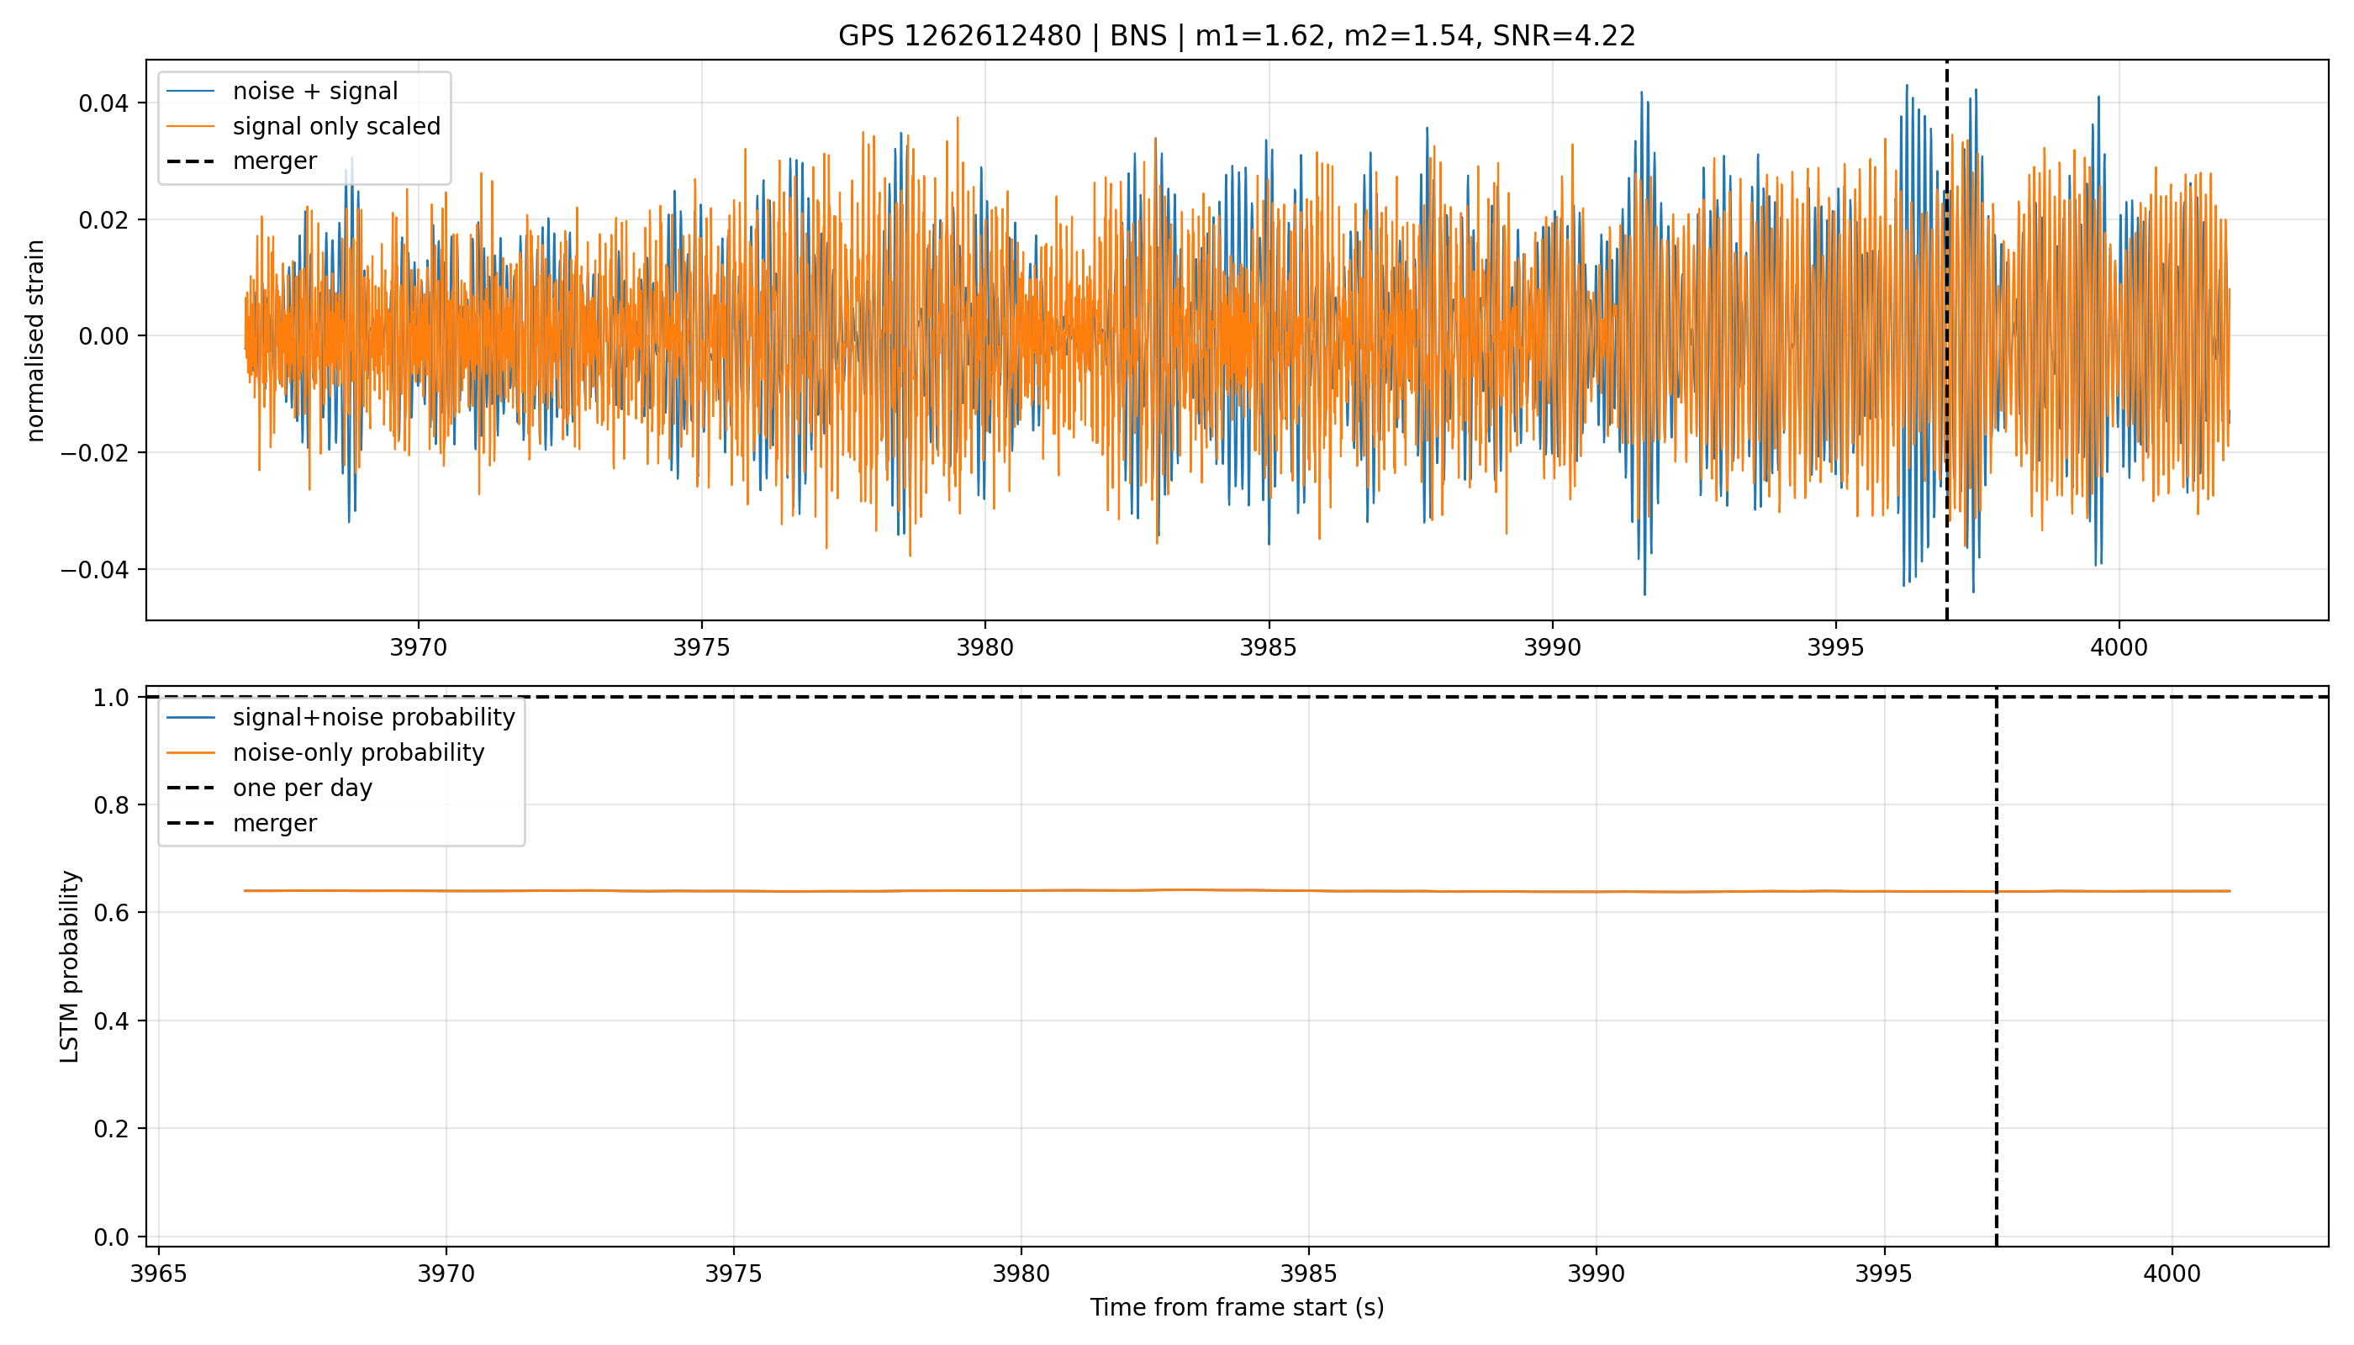
Task: Click the 'normalised strain' y-axis label
Action: coord(35,340)
